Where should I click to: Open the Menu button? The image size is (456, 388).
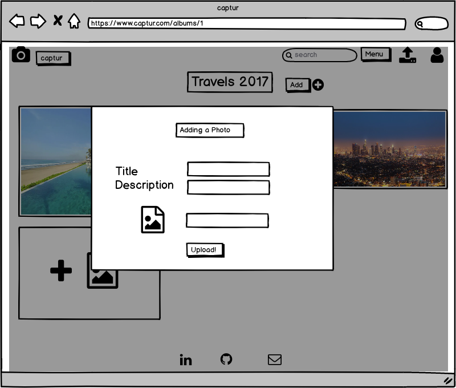[x=376, y=54]
